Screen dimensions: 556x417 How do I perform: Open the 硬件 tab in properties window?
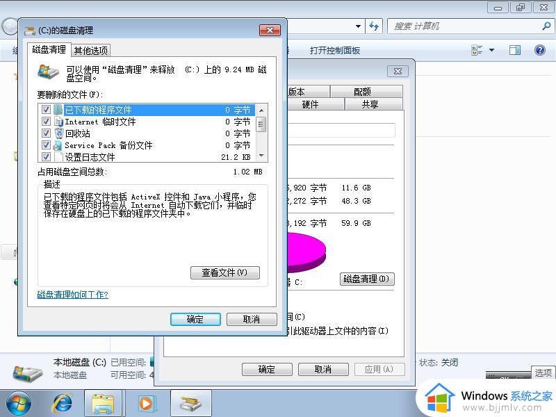[x=316, y=104]
